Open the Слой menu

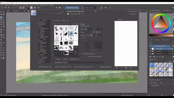click(21, 5)
